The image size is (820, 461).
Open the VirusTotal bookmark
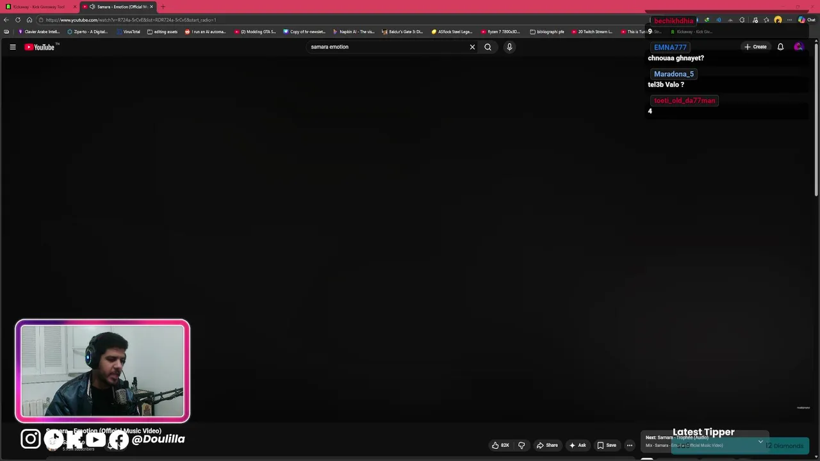click(x=128, y=31)
